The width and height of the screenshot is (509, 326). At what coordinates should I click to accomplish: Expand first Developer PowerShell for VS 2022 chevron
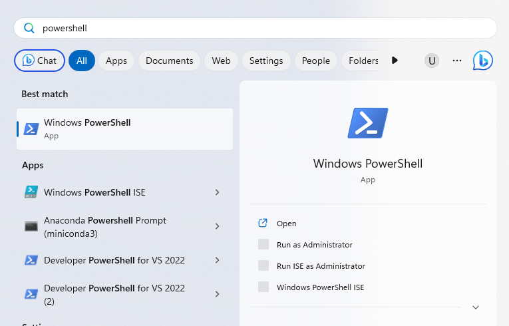pos(217,260)
